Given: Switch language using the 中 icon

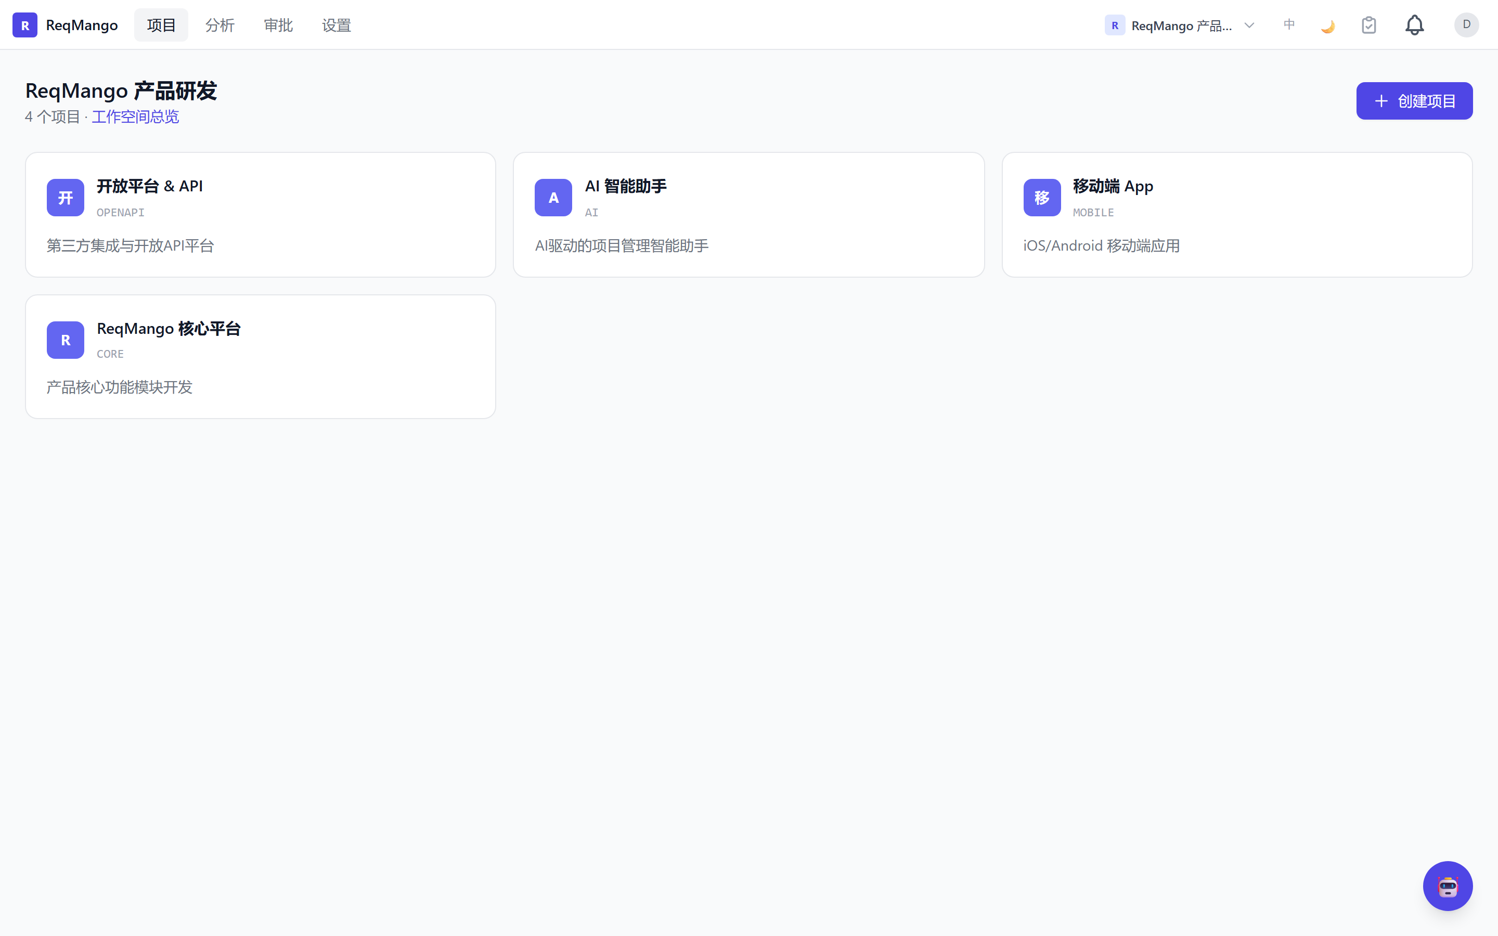Looking at the screenshot, I should [1289, 25].
